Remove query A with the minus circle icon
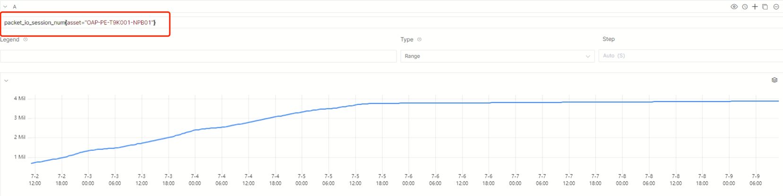Screen dimensions: 783x196 pos(776,7)
